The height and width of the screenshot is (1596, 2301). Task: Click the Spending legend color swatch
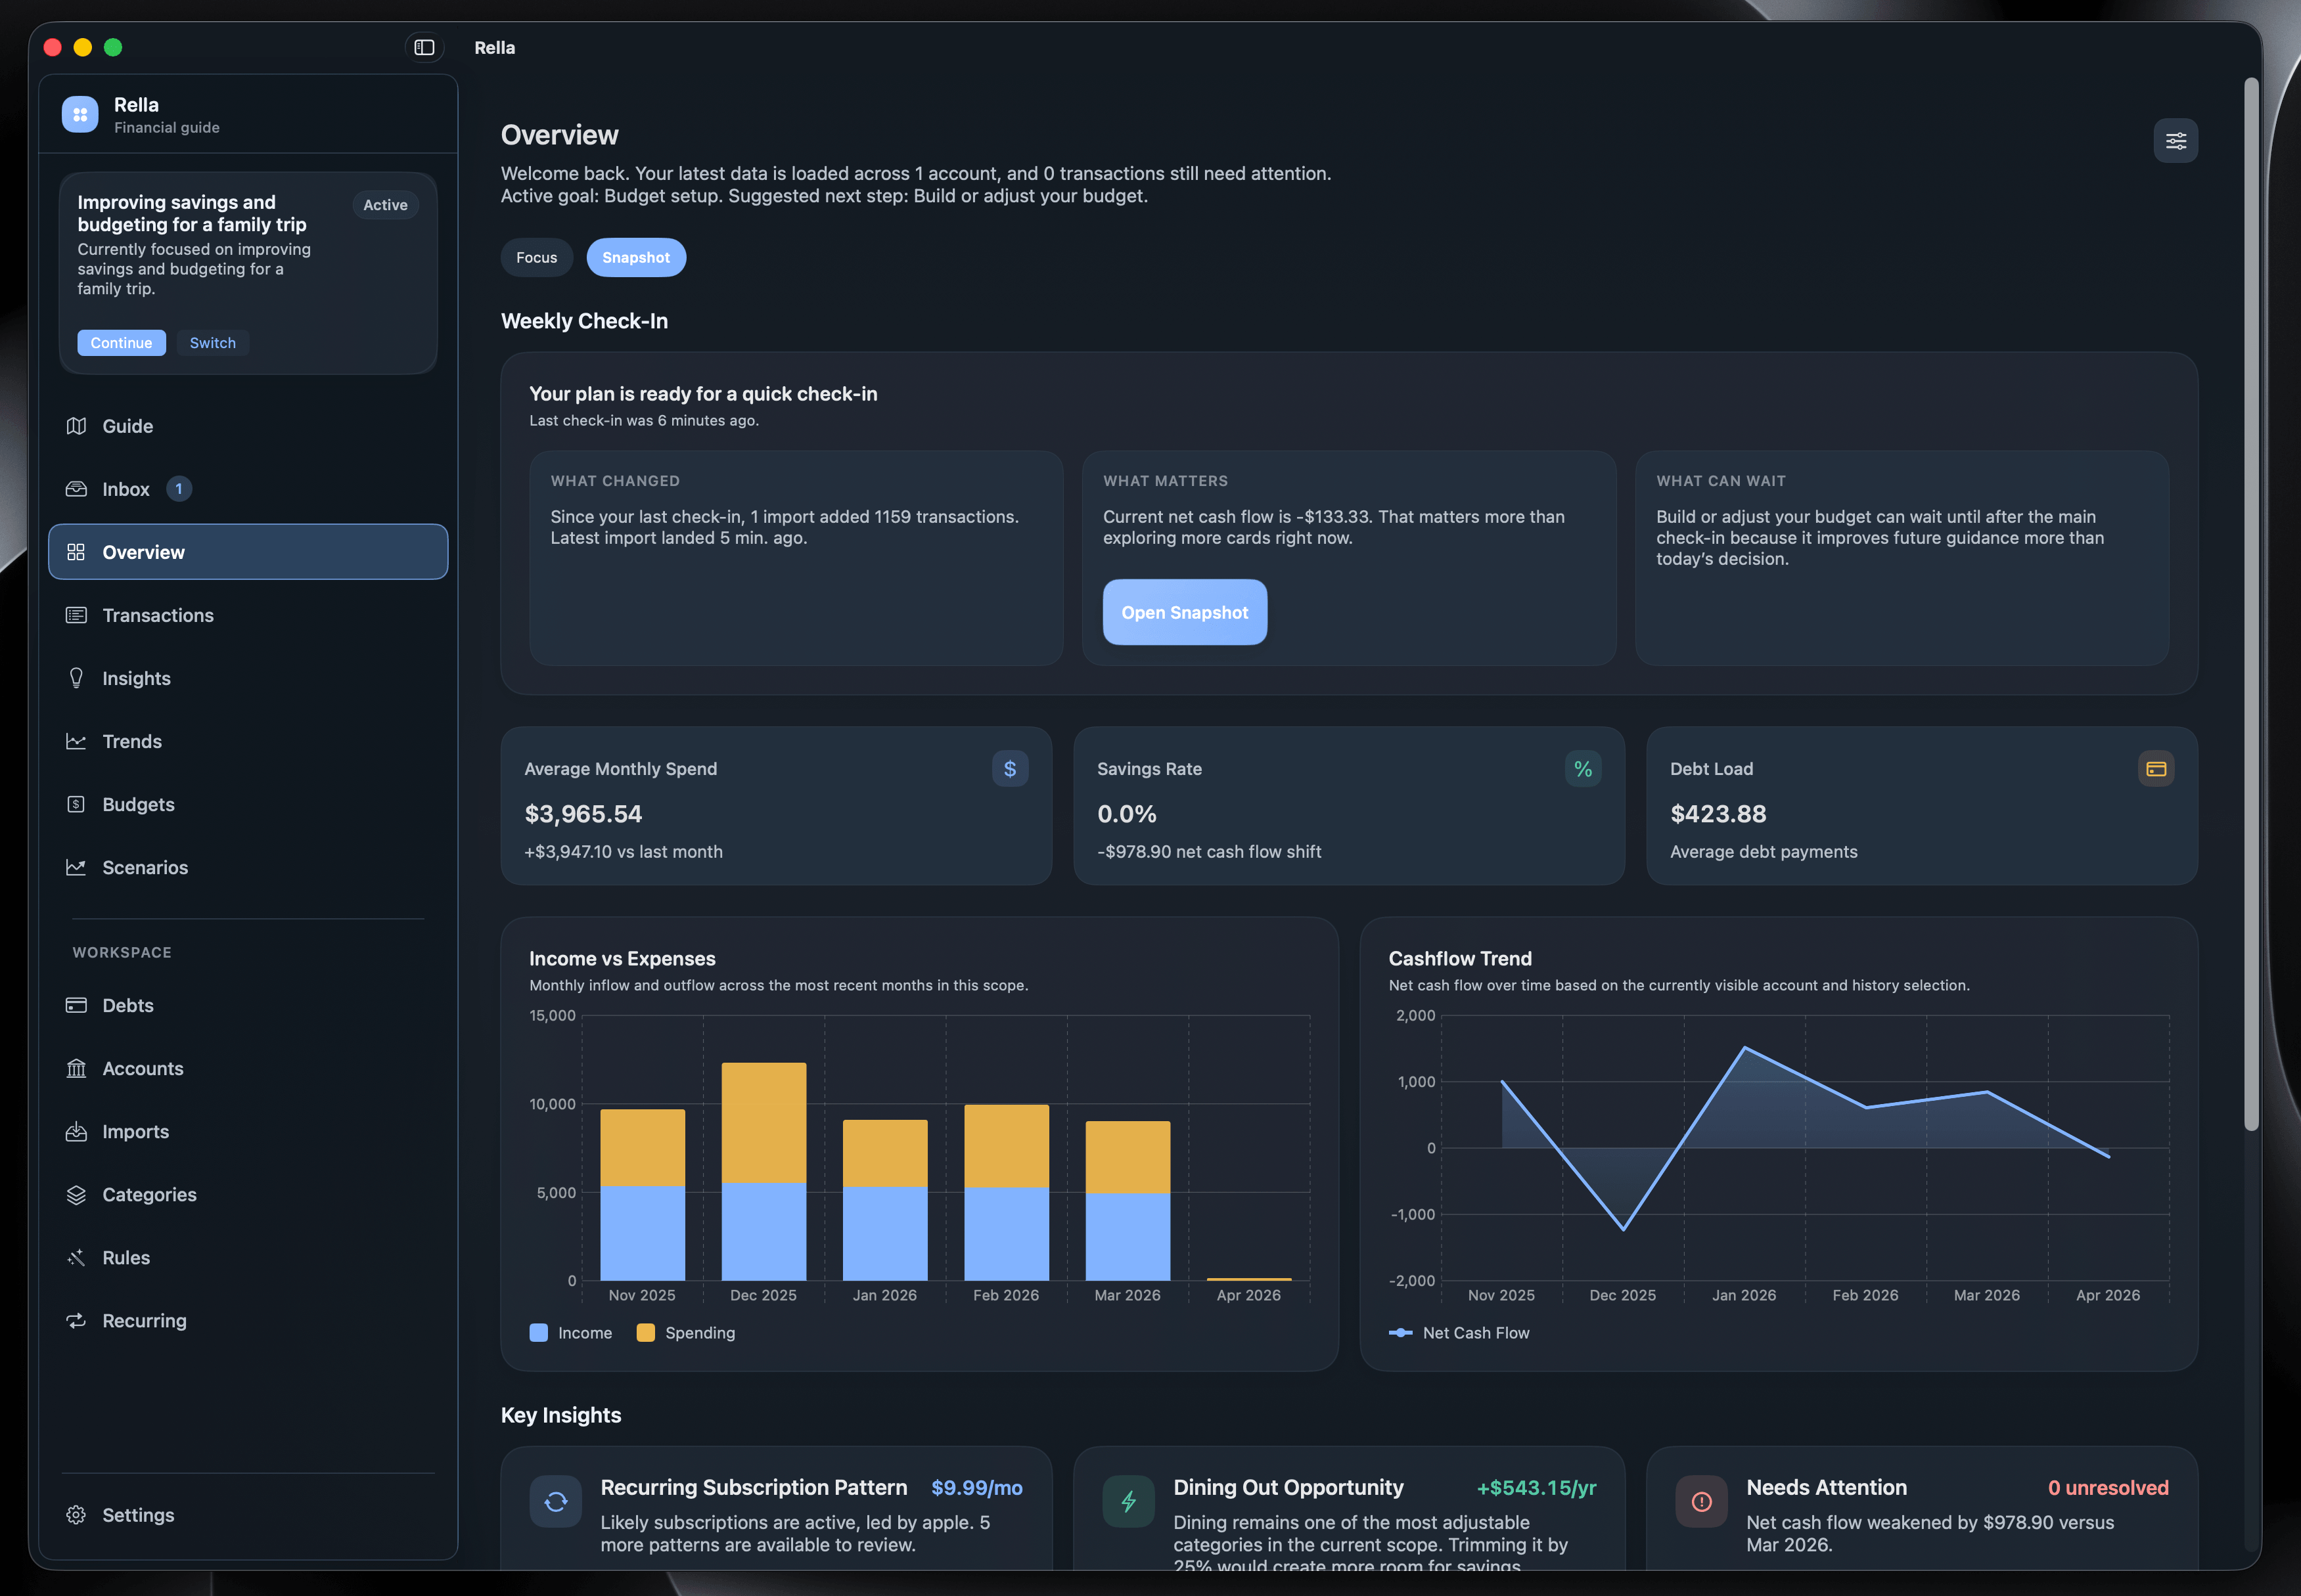click(x=645, y=1332)
